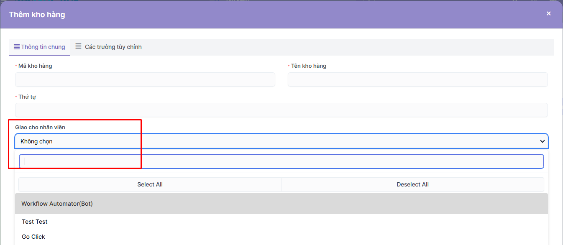The height and width of the screenshot is (245, 563).
Task: Switch to the Thông tin chung tab
Action: pyautogui.click(x=43, y=47)
